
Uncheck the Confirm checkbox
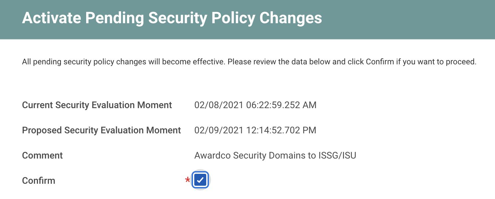point(200,180)
